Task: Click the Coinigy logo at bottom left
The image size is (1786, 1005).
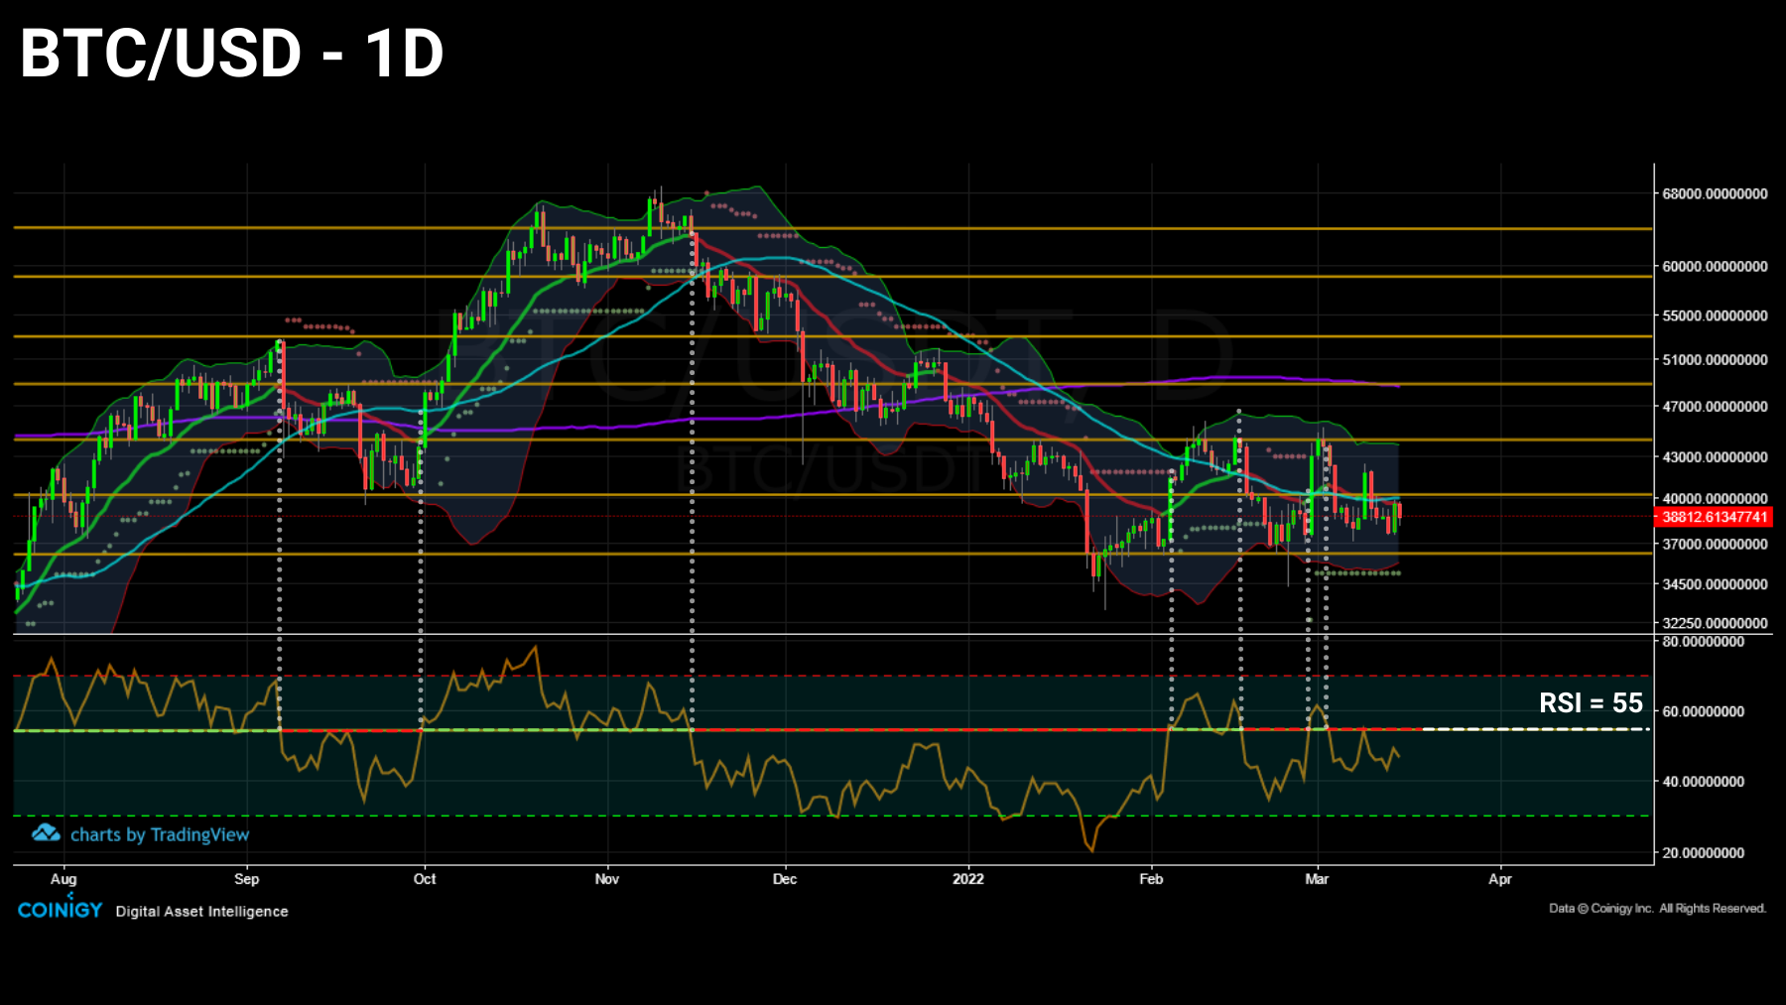Action: 59,911
